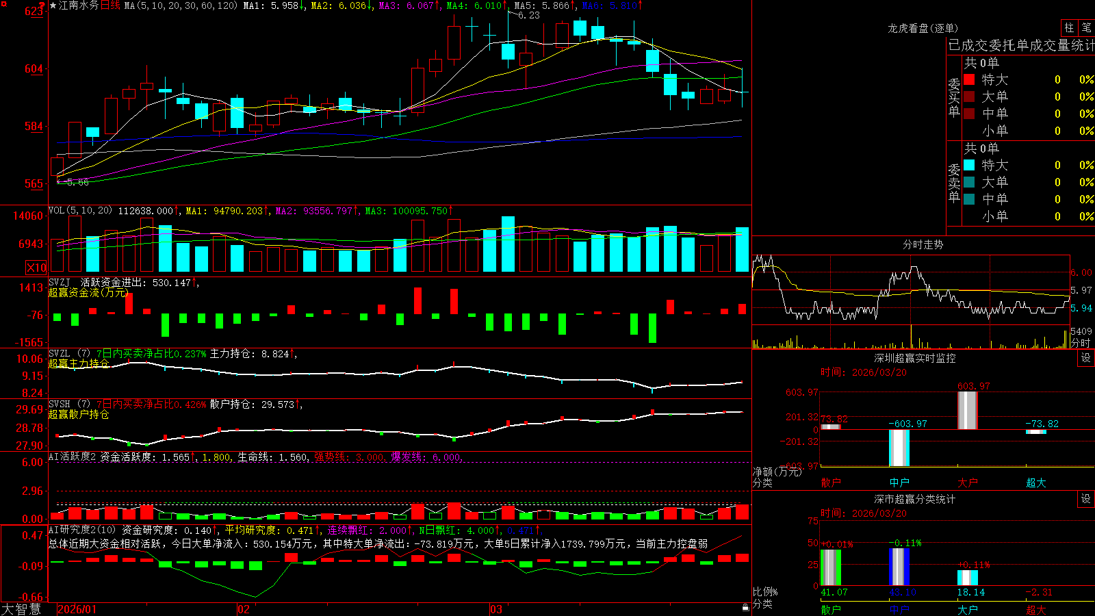This screenshot has width=1095, height=616.
Task: Click the MA1: 5.958 price average value
Action: tap(274, 5)
